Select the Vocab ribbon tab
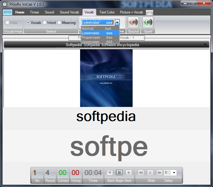Viewport: 213px width, 187px height. 89,12
